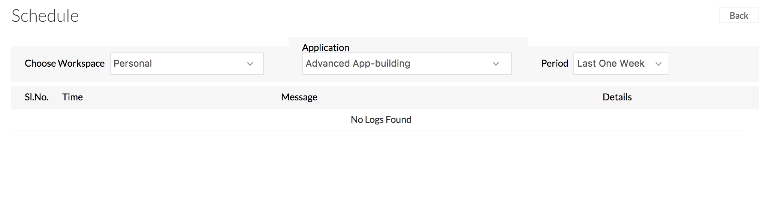This screenshot has height=215, width=766.
Task: Click the word Personal in the workspace box
Action: click(133, 64)
